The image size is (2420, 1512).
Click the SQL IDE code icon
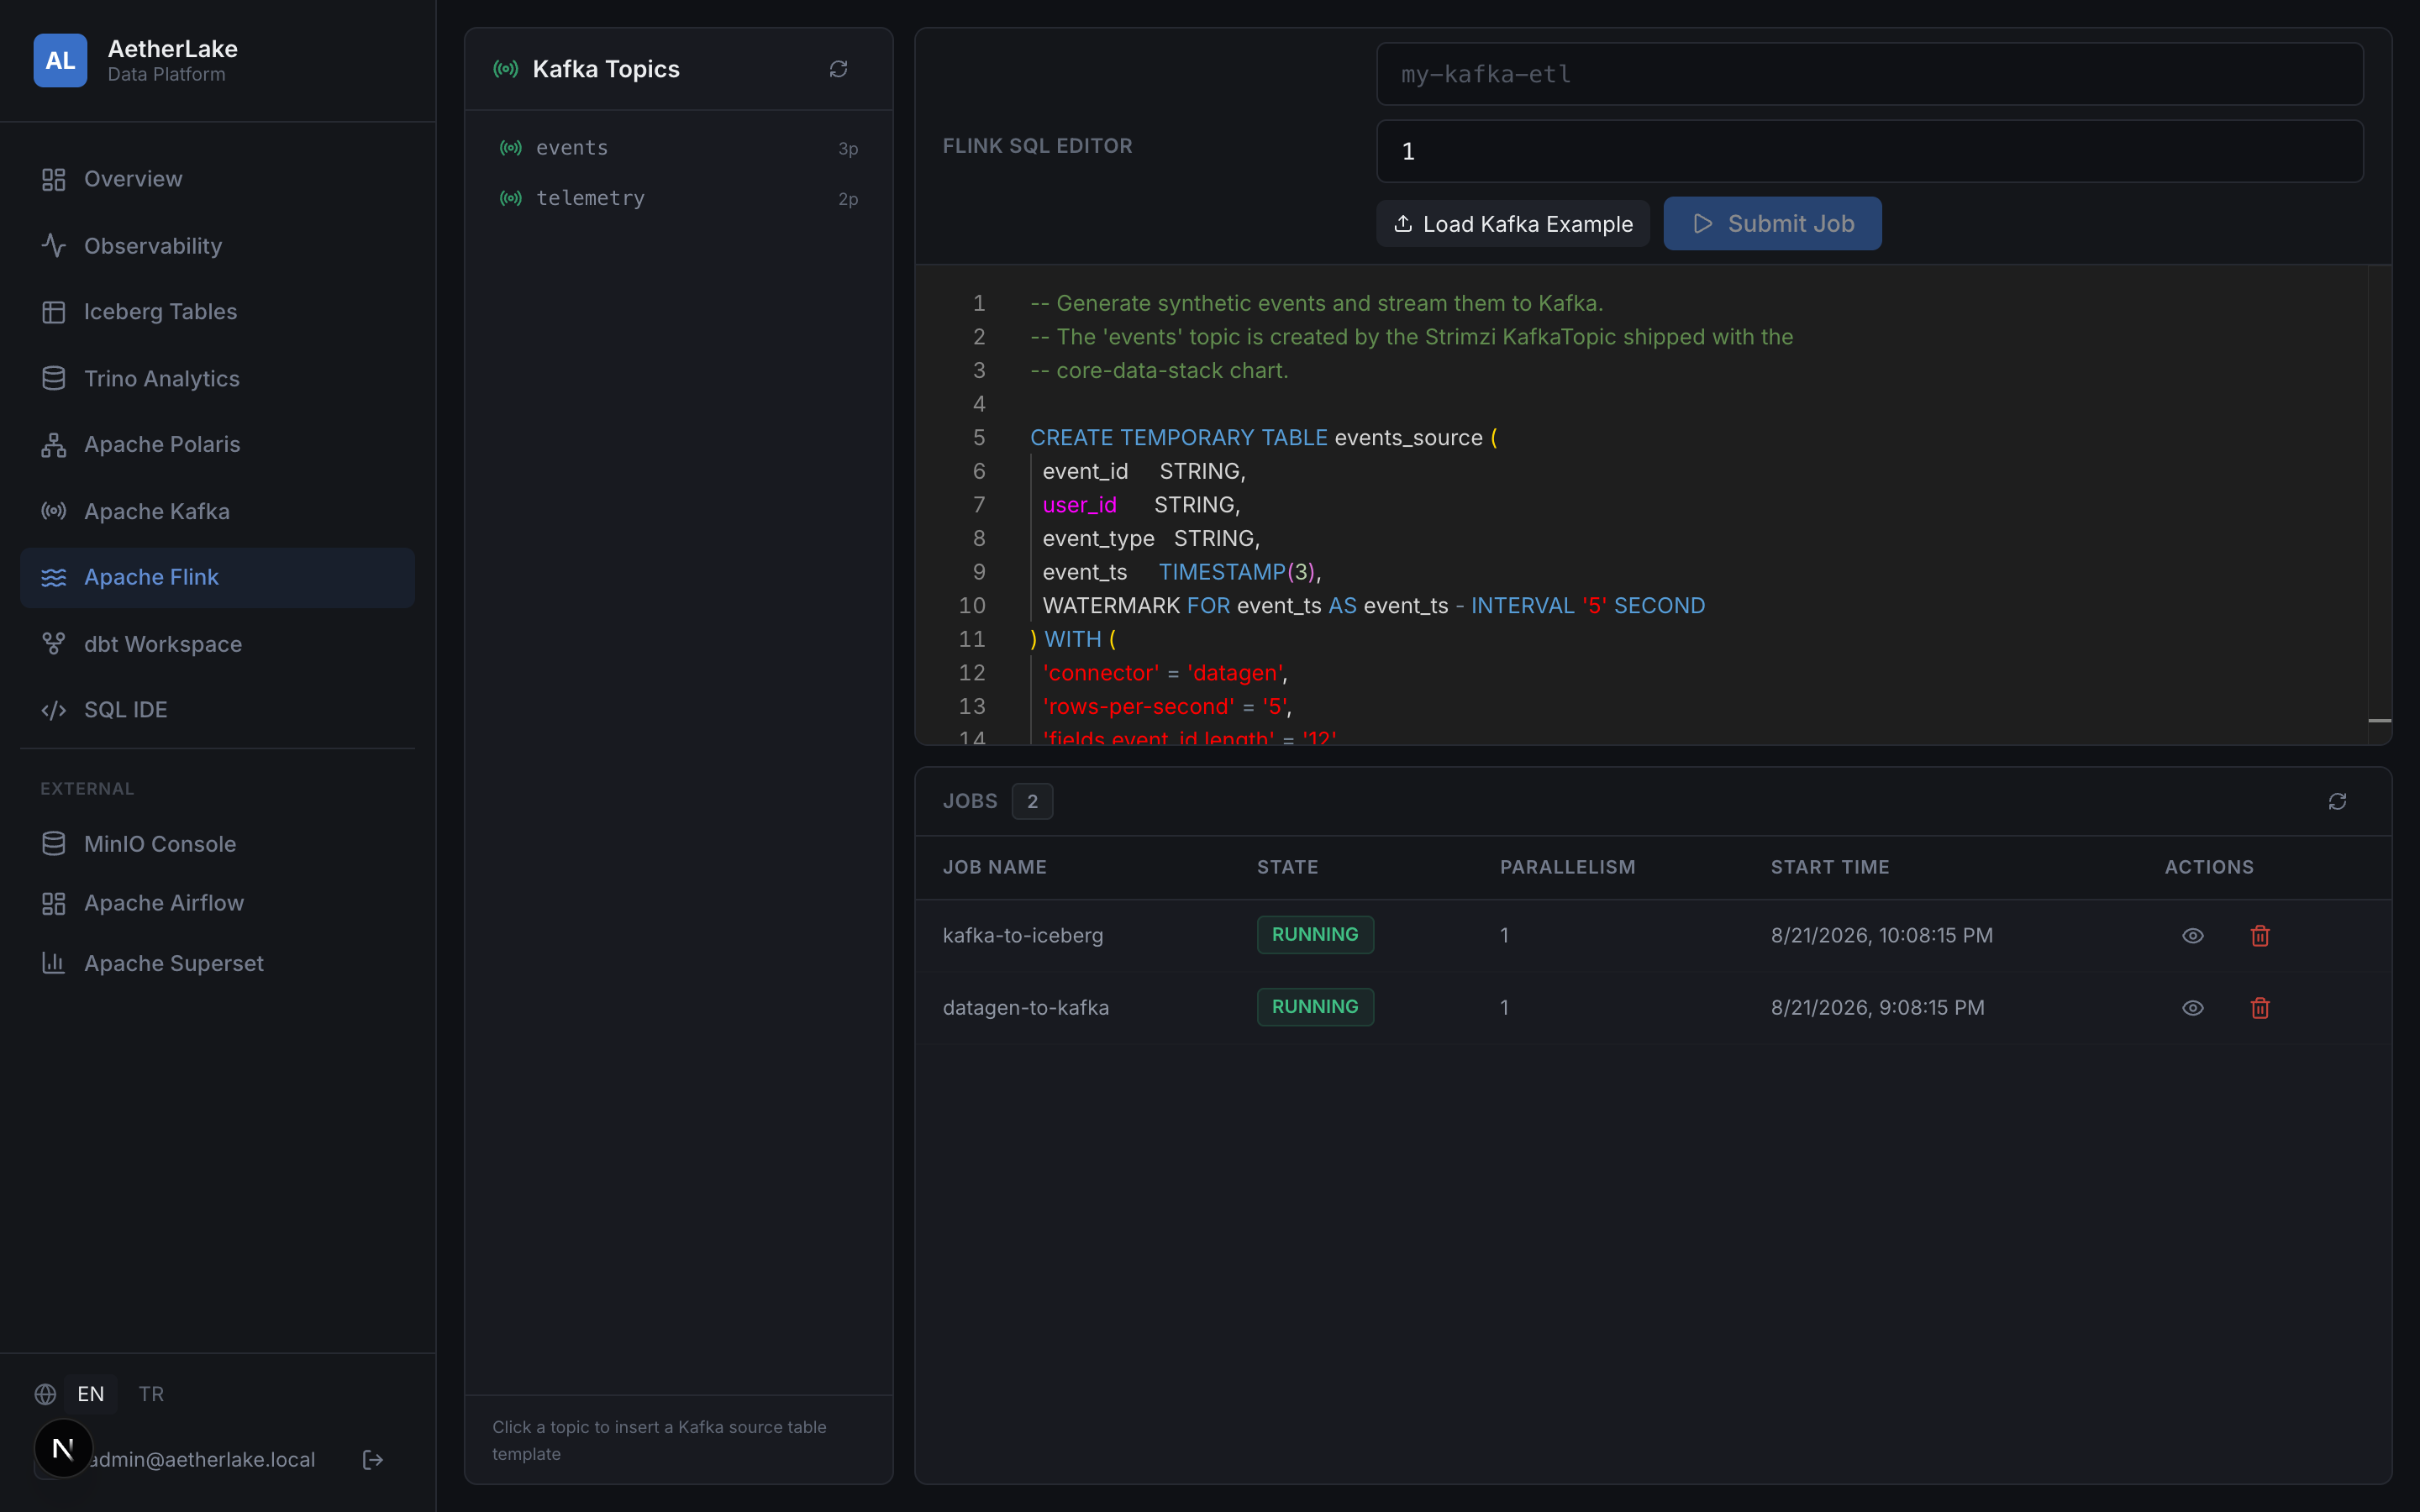click(54, 710)
